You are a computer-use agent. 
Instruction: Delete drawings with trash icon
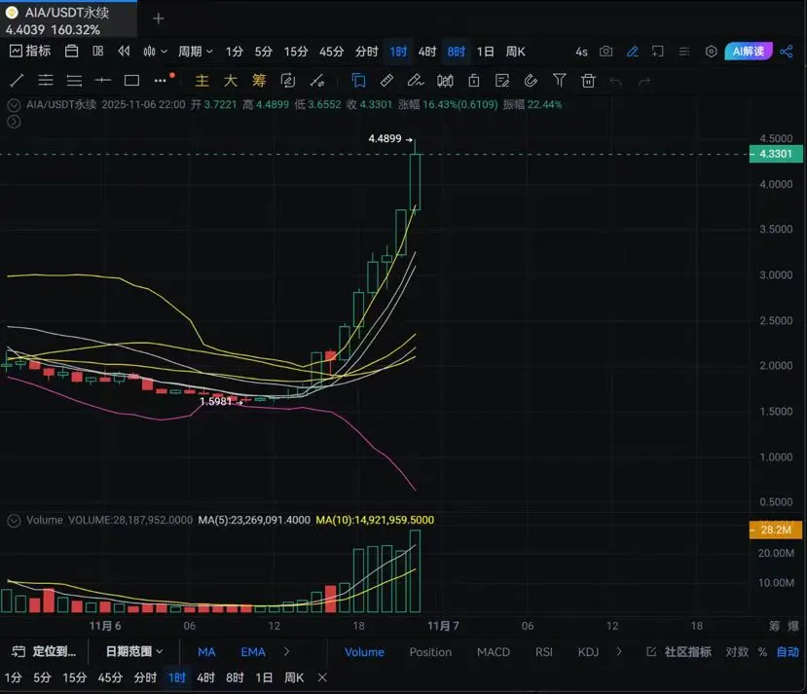pyautogui.click(x=588, y=81)
